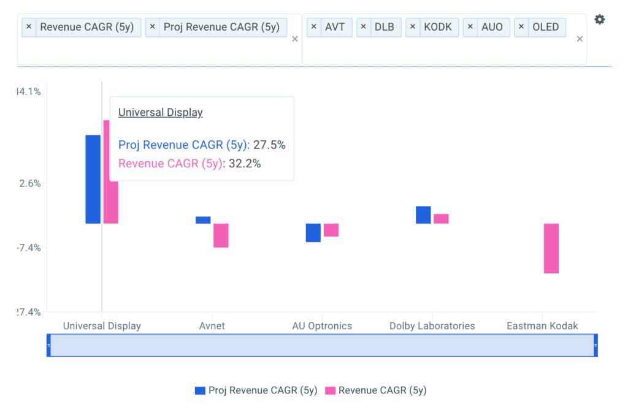Screen dimensions: 628x410
Task: Remove the AUO ticker tag
Action: pyautogui.click(x=470, y=27)
